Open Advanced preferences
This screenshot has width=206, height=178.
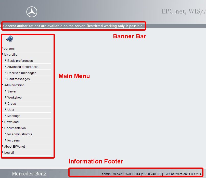[x=23, y=67]
